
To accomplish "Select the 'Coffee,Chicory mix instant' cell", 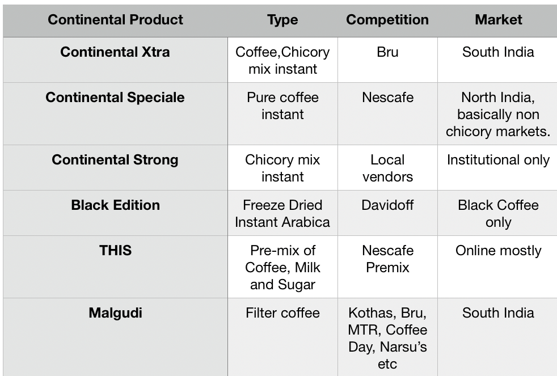I will [x=282, y=60].
